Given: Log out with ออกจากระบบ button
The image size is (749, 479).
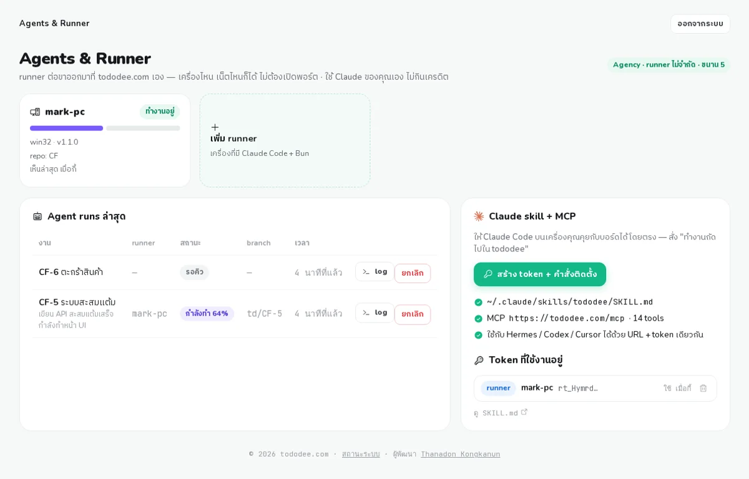Looking at the screenshot, I should (700, 24).
